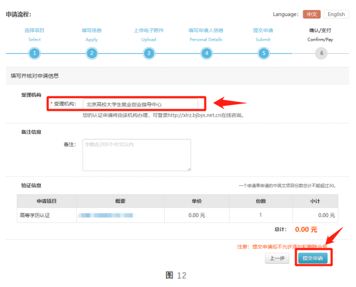The image size is (356, 287).
Task: Click 提交申请 submit application button
Action: click(313, 258)
